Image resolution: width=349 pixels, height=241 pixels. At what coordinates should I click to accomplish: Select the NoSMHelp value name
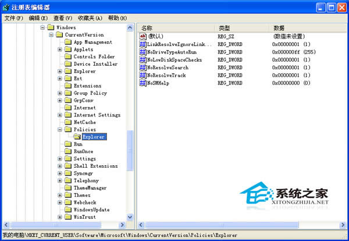pos(158,83)
